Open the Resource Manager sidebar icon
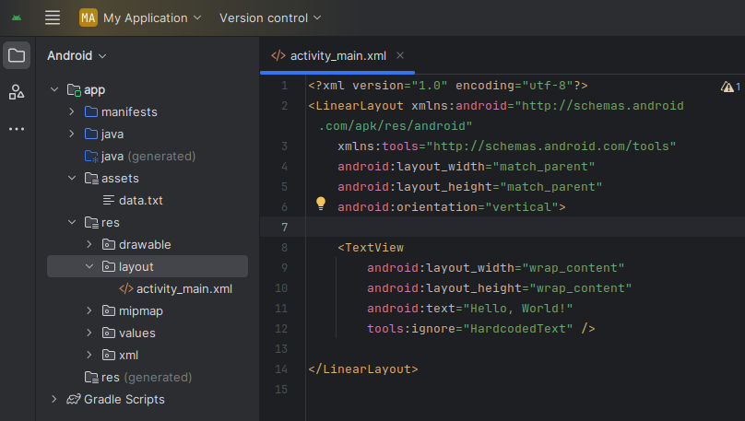The image size is (745, 421). point(17,92)
